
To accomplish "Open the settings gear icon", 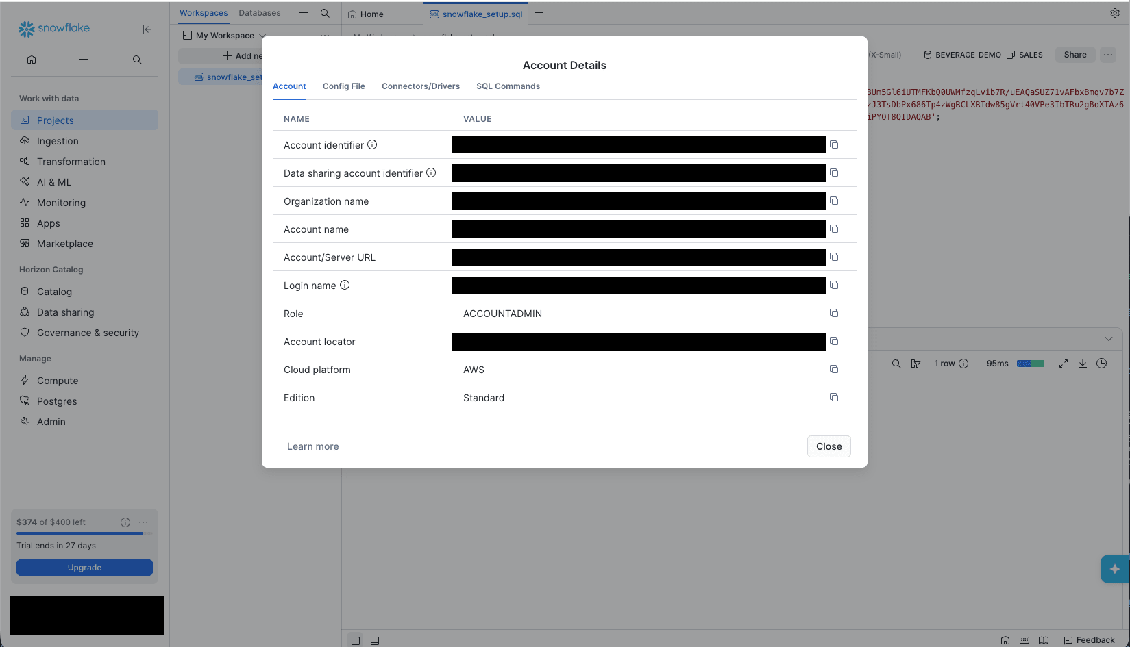I will click(x=1115, y=13).
